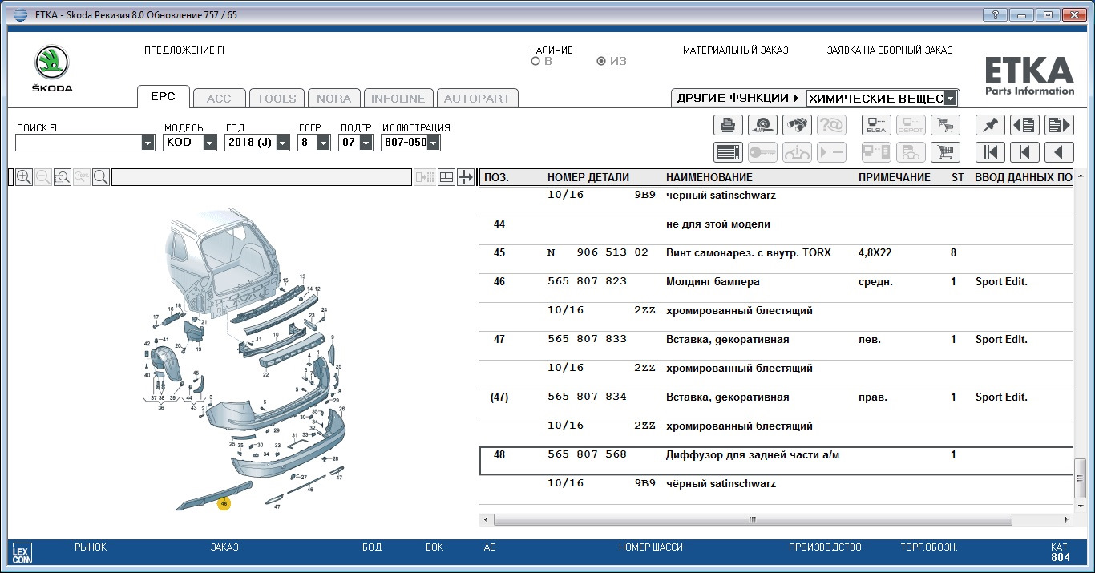Image resolution: width=1095 pixels, height=573 pixels.
Task: Open the binoculars search button
Action: tap(797, 125)
